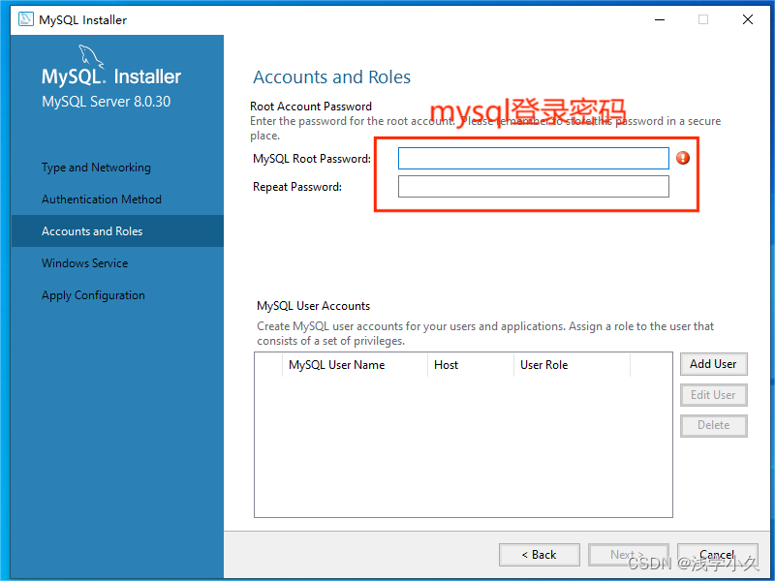Minimize the MySQL Installer window

[x=660, y=19]
